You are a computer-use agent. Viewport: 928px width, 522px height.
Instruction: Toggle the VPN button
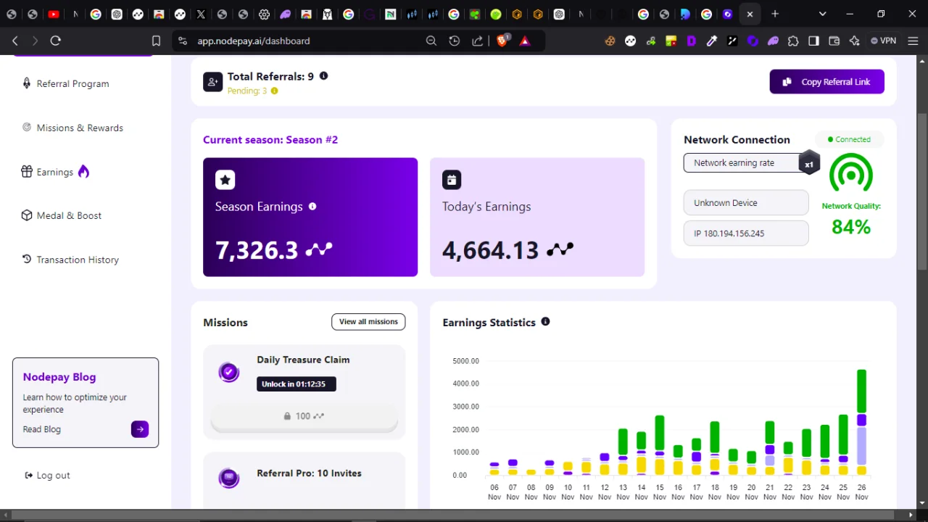(x=883, y=41)
